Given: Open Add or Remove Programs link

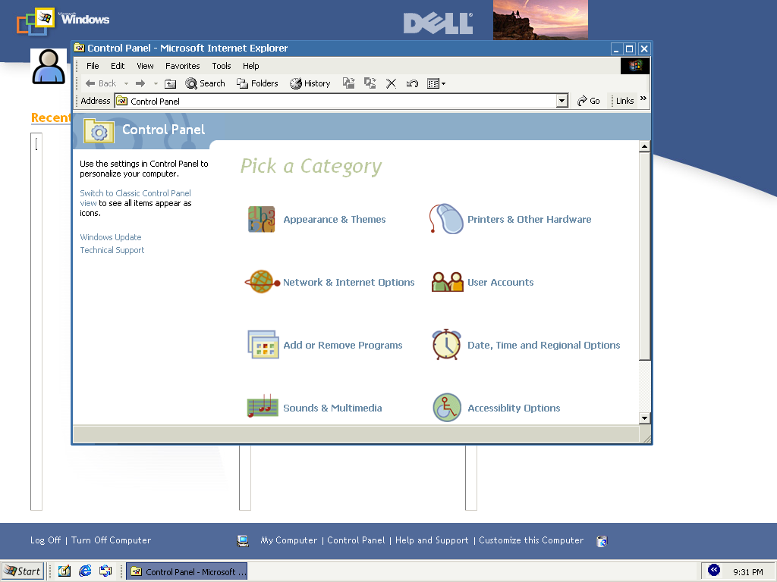Looking at the screenshot, I should [343, 345].
